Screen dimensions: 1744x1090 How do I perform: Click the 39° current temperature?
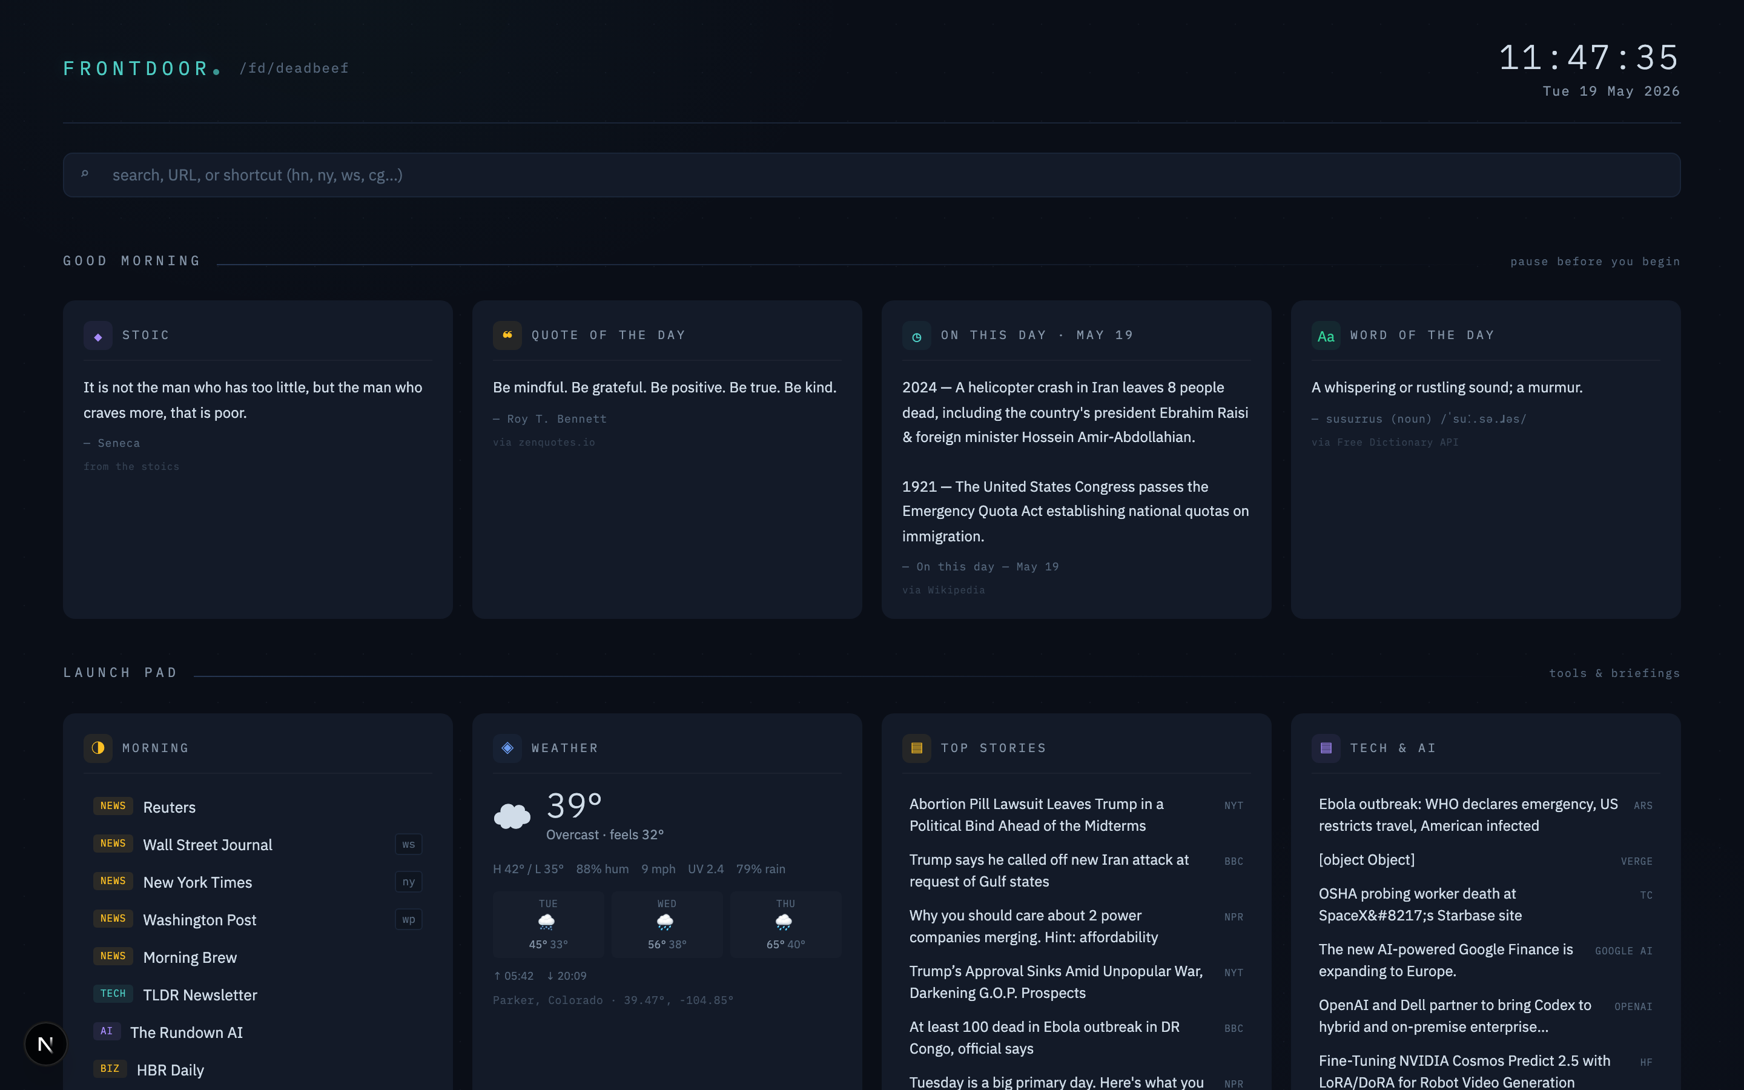pyautogui.click(x=574, y=805)
